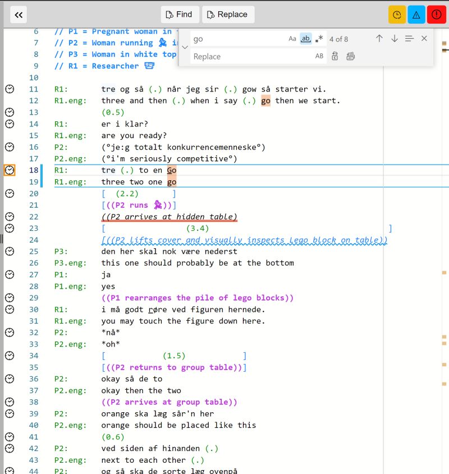Click top marker in overview ruler
The height and width of the screenshot is (474, 449).
point(444,44)
